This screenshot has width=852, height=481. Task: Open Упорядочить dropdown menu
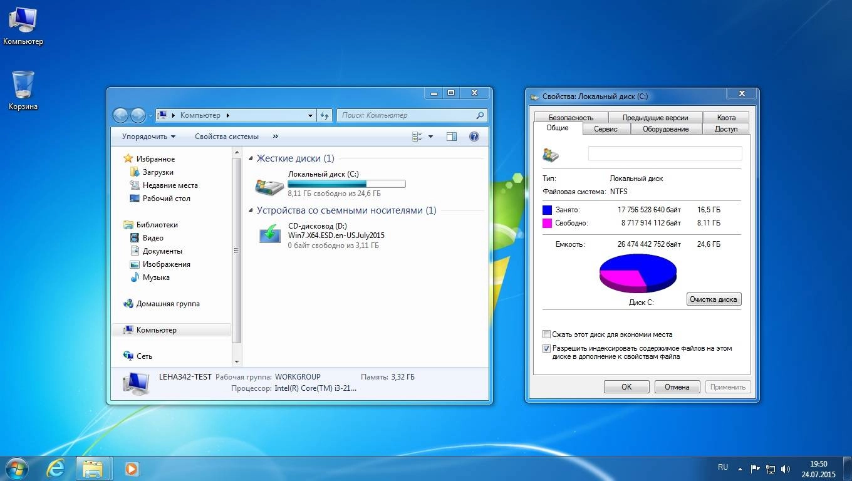(149, 137)
